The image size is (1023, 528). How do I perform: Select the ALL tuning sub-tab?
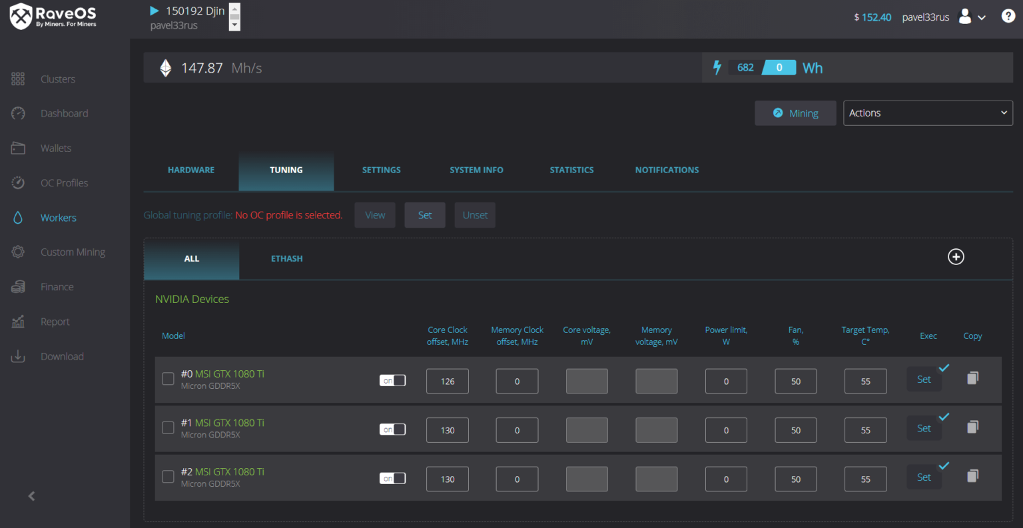click(x=192, y=259)
